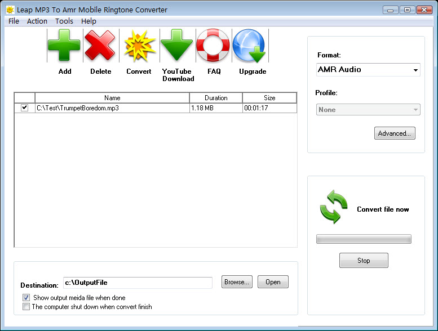Click the Advanced... button
438x331 pixels.
395,133
